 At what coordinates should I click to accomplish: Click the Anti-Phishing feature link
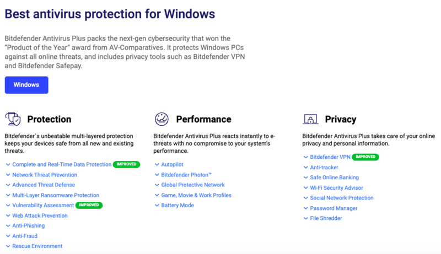pyautogui.click(x=29, y=225)
